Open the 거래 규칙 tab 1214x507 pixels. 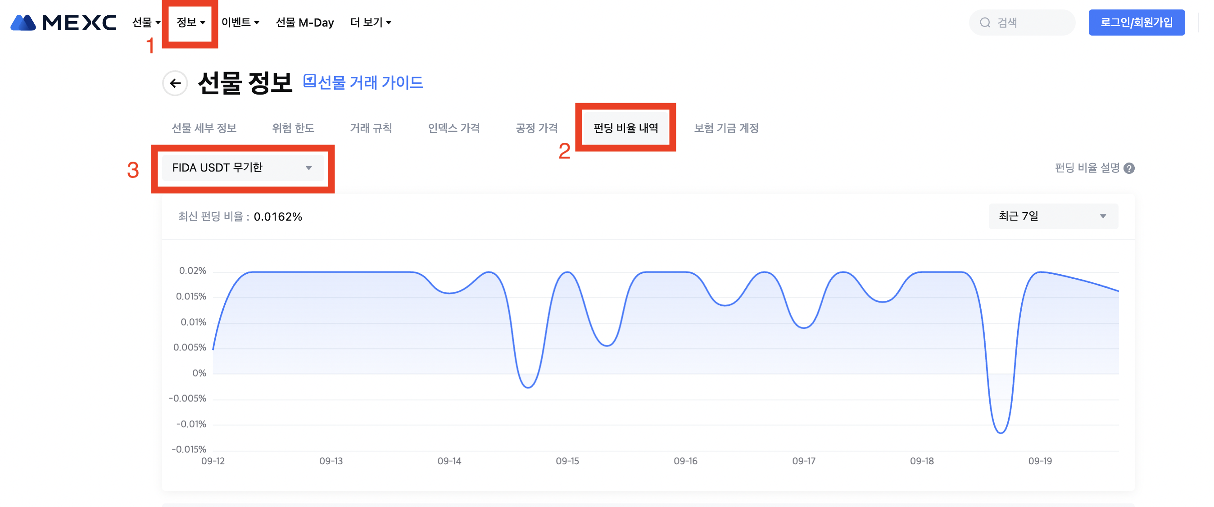coord(371,128)
